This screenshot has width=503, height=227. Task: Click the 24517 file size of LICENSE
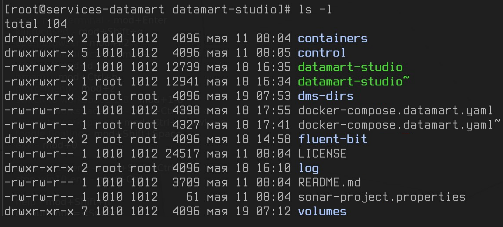coord(182,154)
